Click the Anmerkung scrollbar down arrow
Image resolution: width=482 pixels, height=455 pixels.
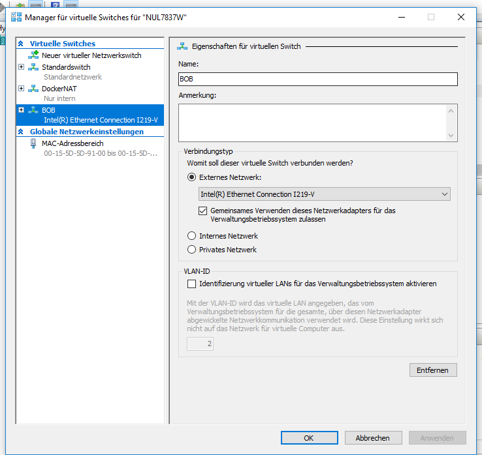pyautogui.click(x=451, y=136)
